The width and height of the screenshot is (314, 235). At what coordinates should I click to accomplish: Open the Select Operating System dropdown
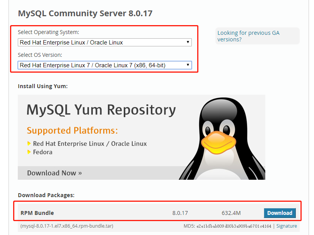click(x=105, y=43)
